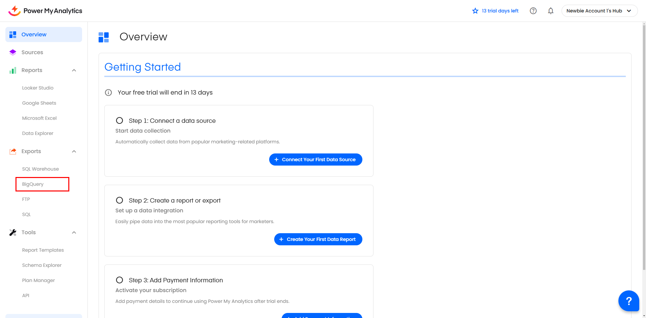Screen dimensions: 646x318
Task: Click Create Your First Data Report button
Action: pos(318,239)
